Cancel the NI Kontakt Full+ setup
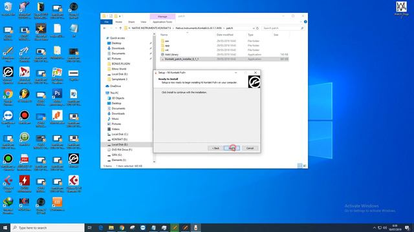The width and height of the screenshot is (414, 232). coord(250,148)
